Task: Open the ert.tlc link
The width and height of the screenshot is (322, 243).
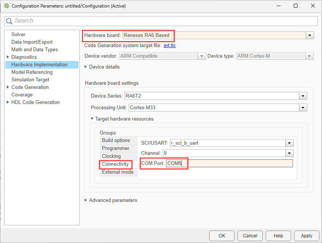Action: (x=169, y=46)
